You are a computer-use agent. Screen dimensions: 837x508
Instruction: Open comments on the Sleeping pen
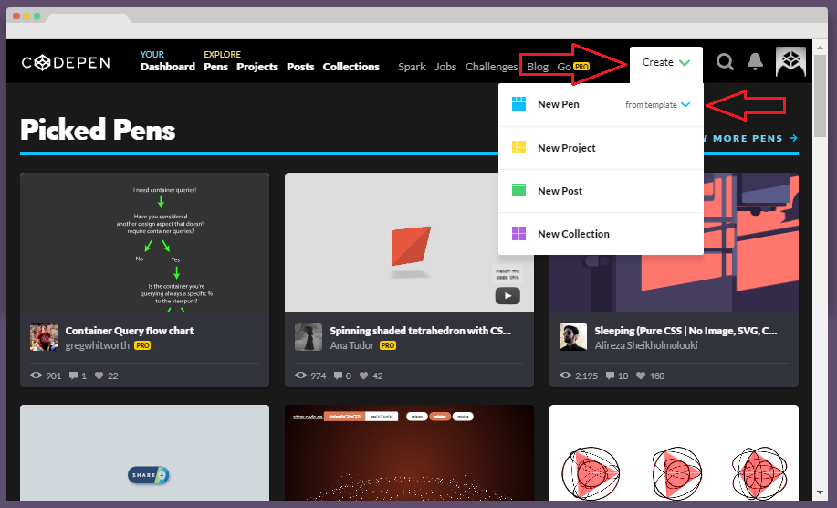(x=610, y=376)
